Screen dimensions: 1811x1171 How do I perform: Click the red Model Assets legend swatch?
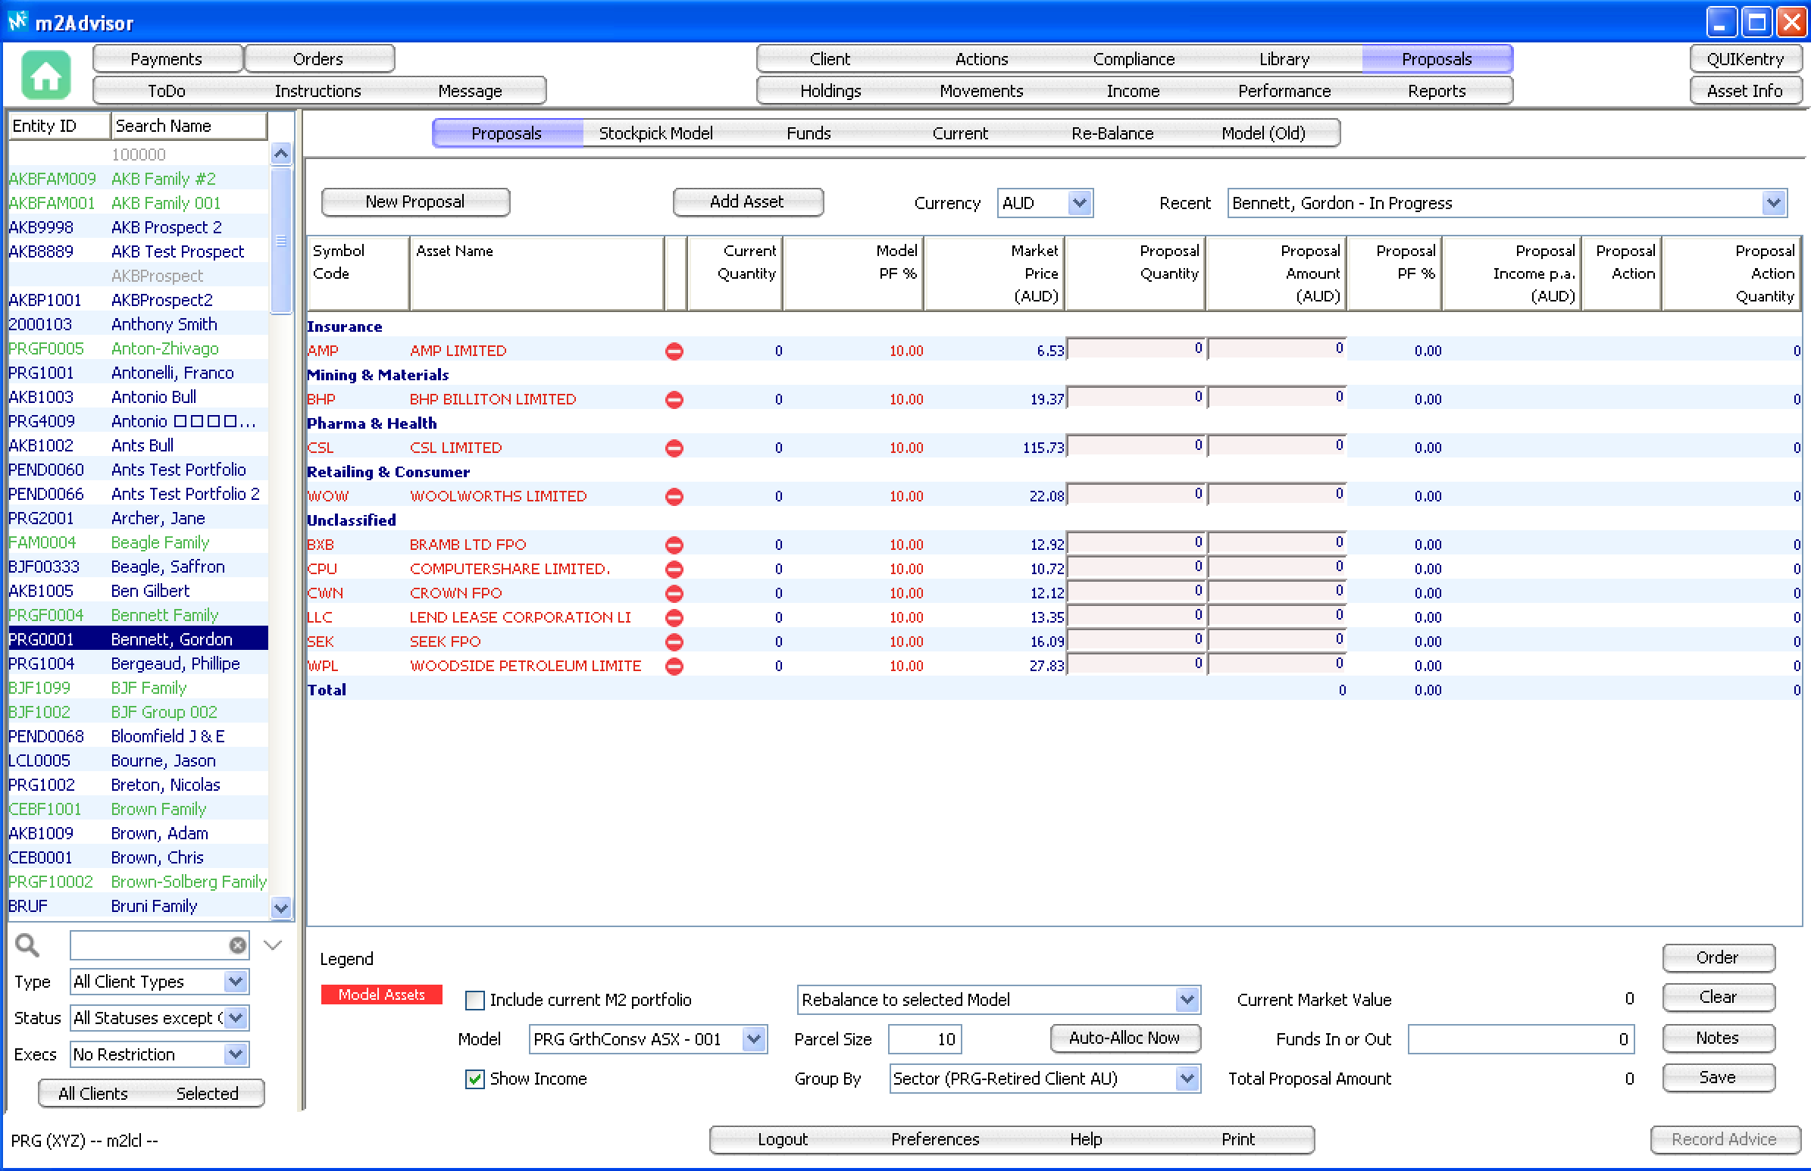pyautogui.click(x=381, y=995)
